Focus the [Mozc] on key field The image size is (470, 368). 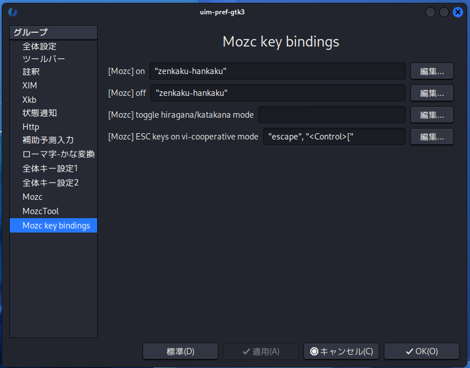click(278, 71)
